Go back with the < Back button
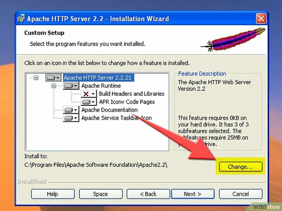This screenshot has width=282, height=211. tap(148, 194)
